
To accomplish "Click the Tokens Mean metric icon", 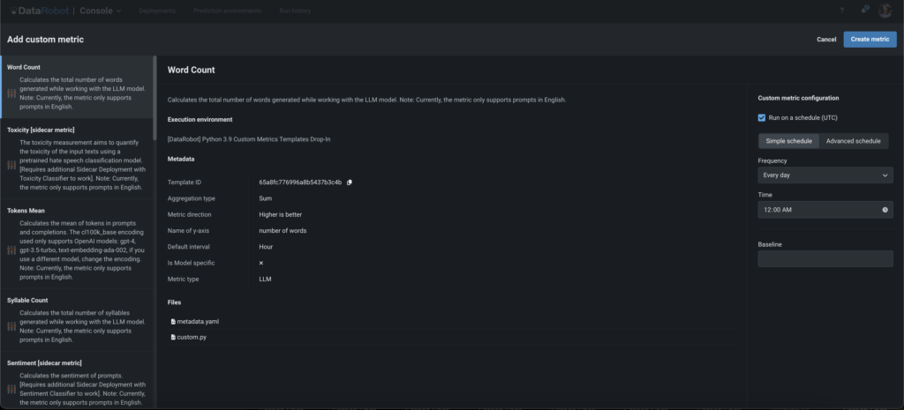I will [x=11, y=250].
